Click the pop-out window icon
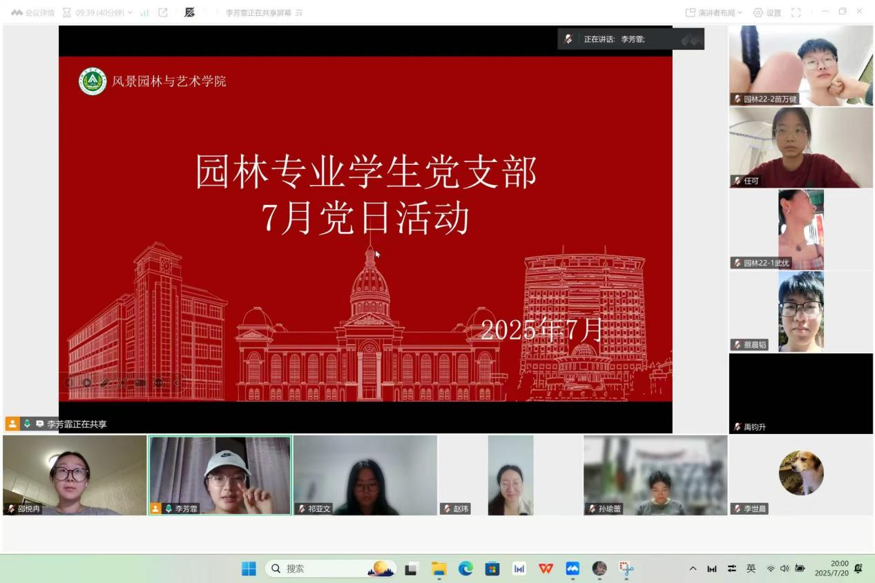The height and width of the screenshot is (583, 875). point(163,12)
